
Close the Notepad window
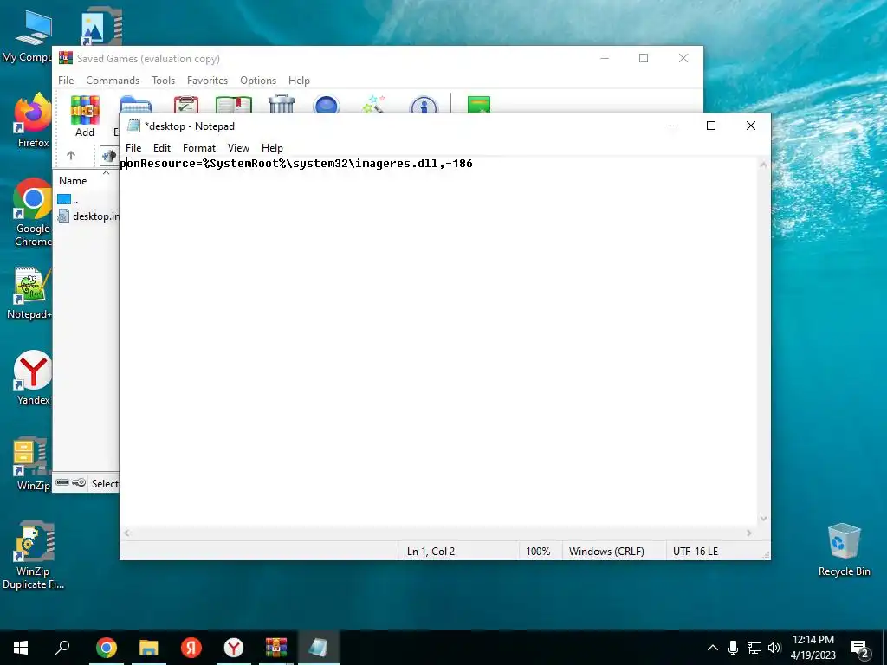pyautogui.click(x=751, y=126)
